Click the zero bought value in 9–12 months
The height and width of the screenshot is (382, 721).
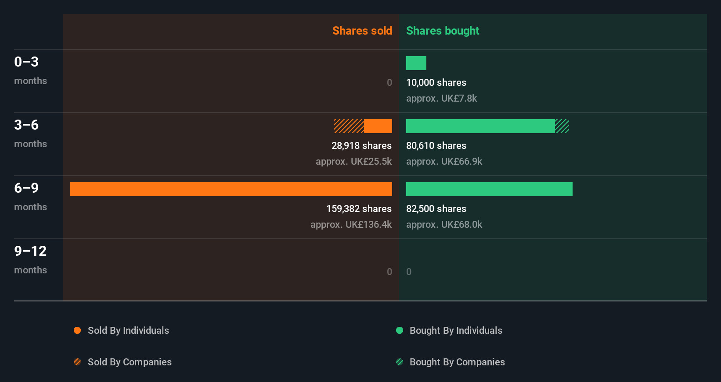(x=409, y=272)
